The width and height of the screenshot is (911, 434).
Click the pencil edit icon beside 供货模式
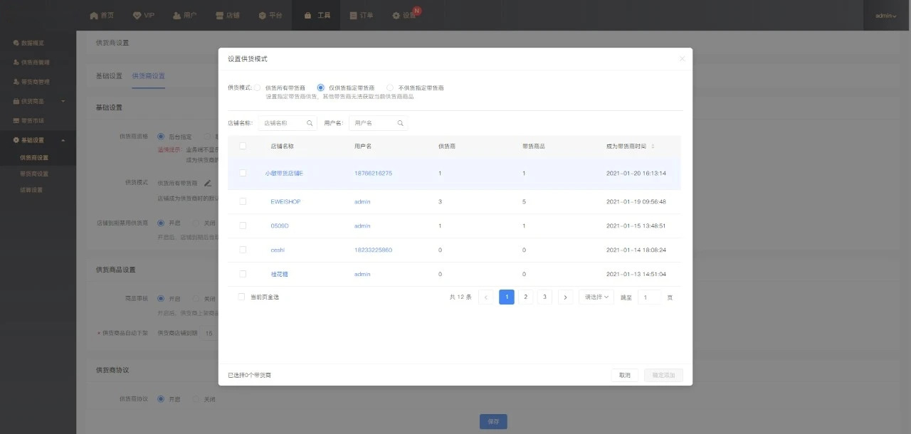click(208, 184)
